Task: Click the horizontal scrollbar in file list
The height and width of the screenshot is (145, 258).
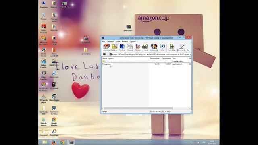Action: pos(138,108)
